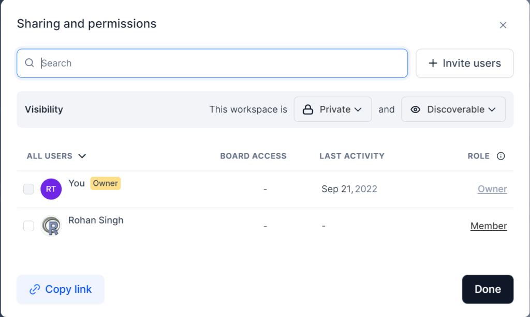530x317 pixels.
Task: Change Rohan Singh's Member role
Action: tap(488, 226)
